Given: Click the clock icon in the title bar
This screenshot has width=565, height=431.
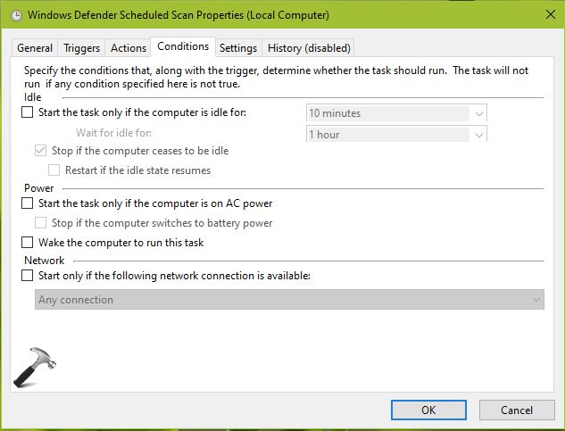Looking at the screenshot, I should (x=14, y=15).
